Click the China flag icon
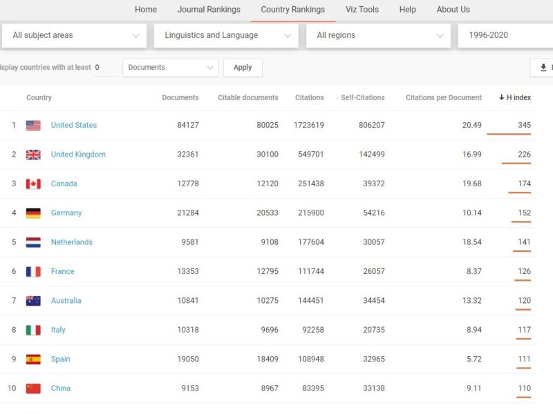Screen dimensions: 553x414 tap(33, 388)
